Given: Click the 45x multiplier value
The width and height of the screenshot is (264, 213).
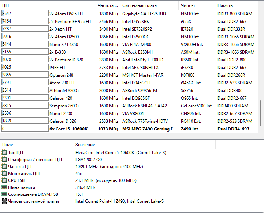Looking at the screenshot, I should (x=79, y=173).
